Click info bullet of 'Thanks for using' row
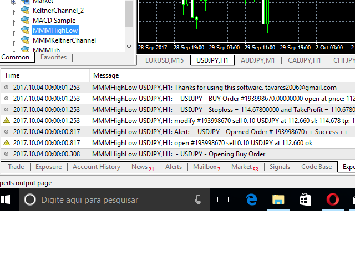The height and width of the screenshot is (266, 355). click(x=6, y=88)
